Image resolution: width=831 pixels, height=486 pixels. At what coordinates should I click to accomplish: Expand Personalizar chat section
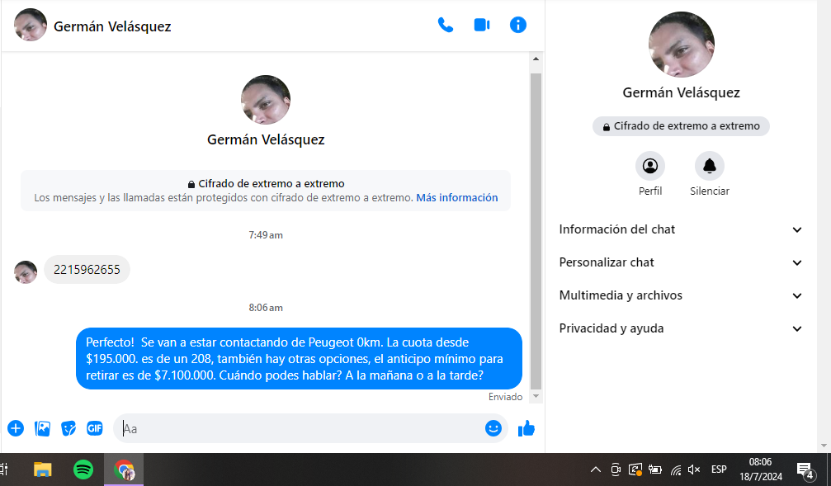tap(680, 262)
